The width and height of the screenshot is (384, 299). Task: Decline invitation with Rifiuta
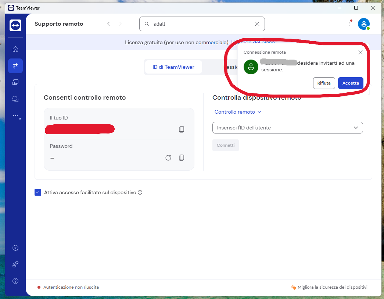pyautogui.click(x=324, y=83)
